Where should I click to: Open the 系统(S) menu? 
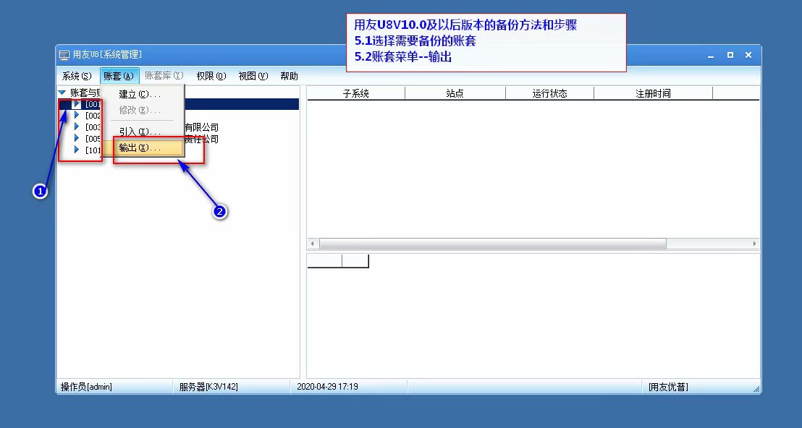pyautogui.click(x=77, y=76)
